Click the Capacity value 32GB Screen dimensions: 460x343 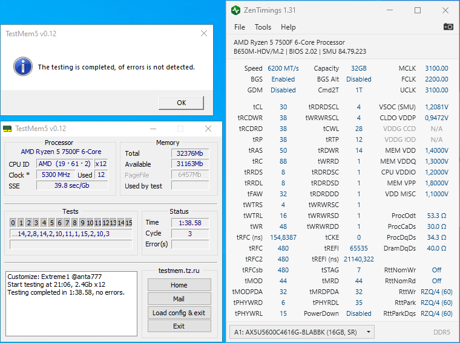coord(359,68)
